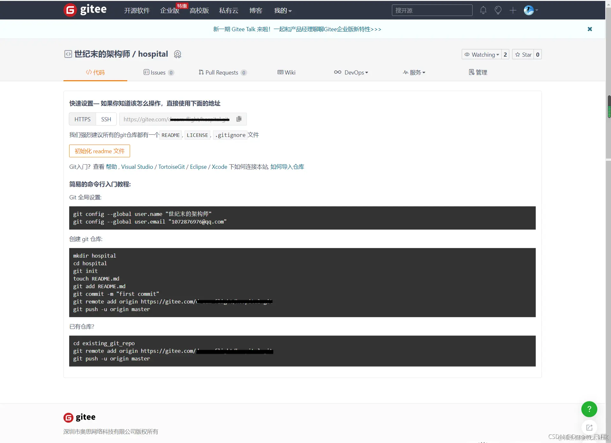The height and width of the screenshot is (443, 611).
Task: Select the HTTPS protocol toggle
Action: (82, 119)
